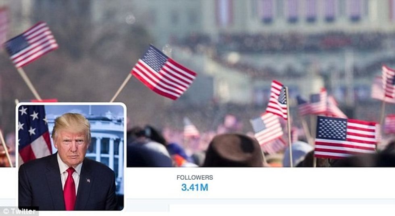The image size is (395, 216).
Task: Click the FOLLOWERS label
Action: point(195,177)
